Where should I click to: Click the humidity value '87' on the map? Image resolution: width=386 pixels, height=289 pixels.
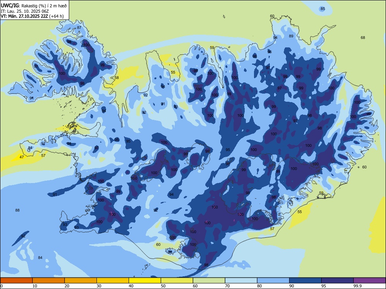tap(79, 27)
